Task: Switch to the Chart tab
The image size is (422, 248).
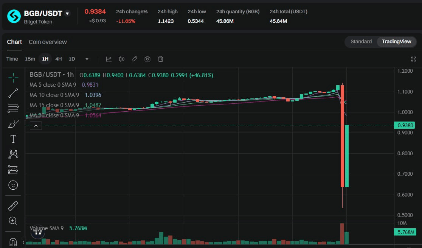Action: (14, 42)
